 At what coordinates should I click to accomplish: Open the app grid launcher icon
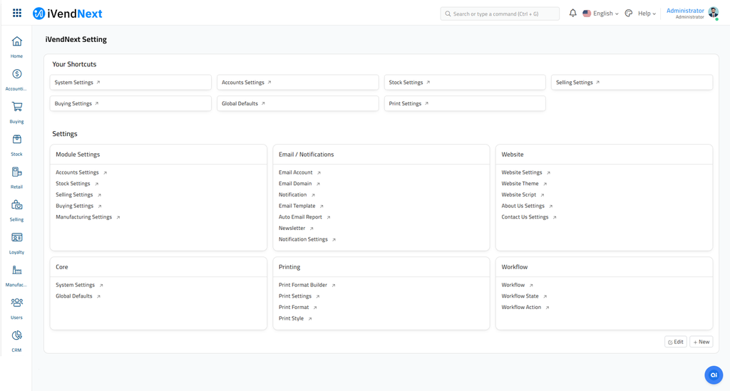(x=17, y=13)
